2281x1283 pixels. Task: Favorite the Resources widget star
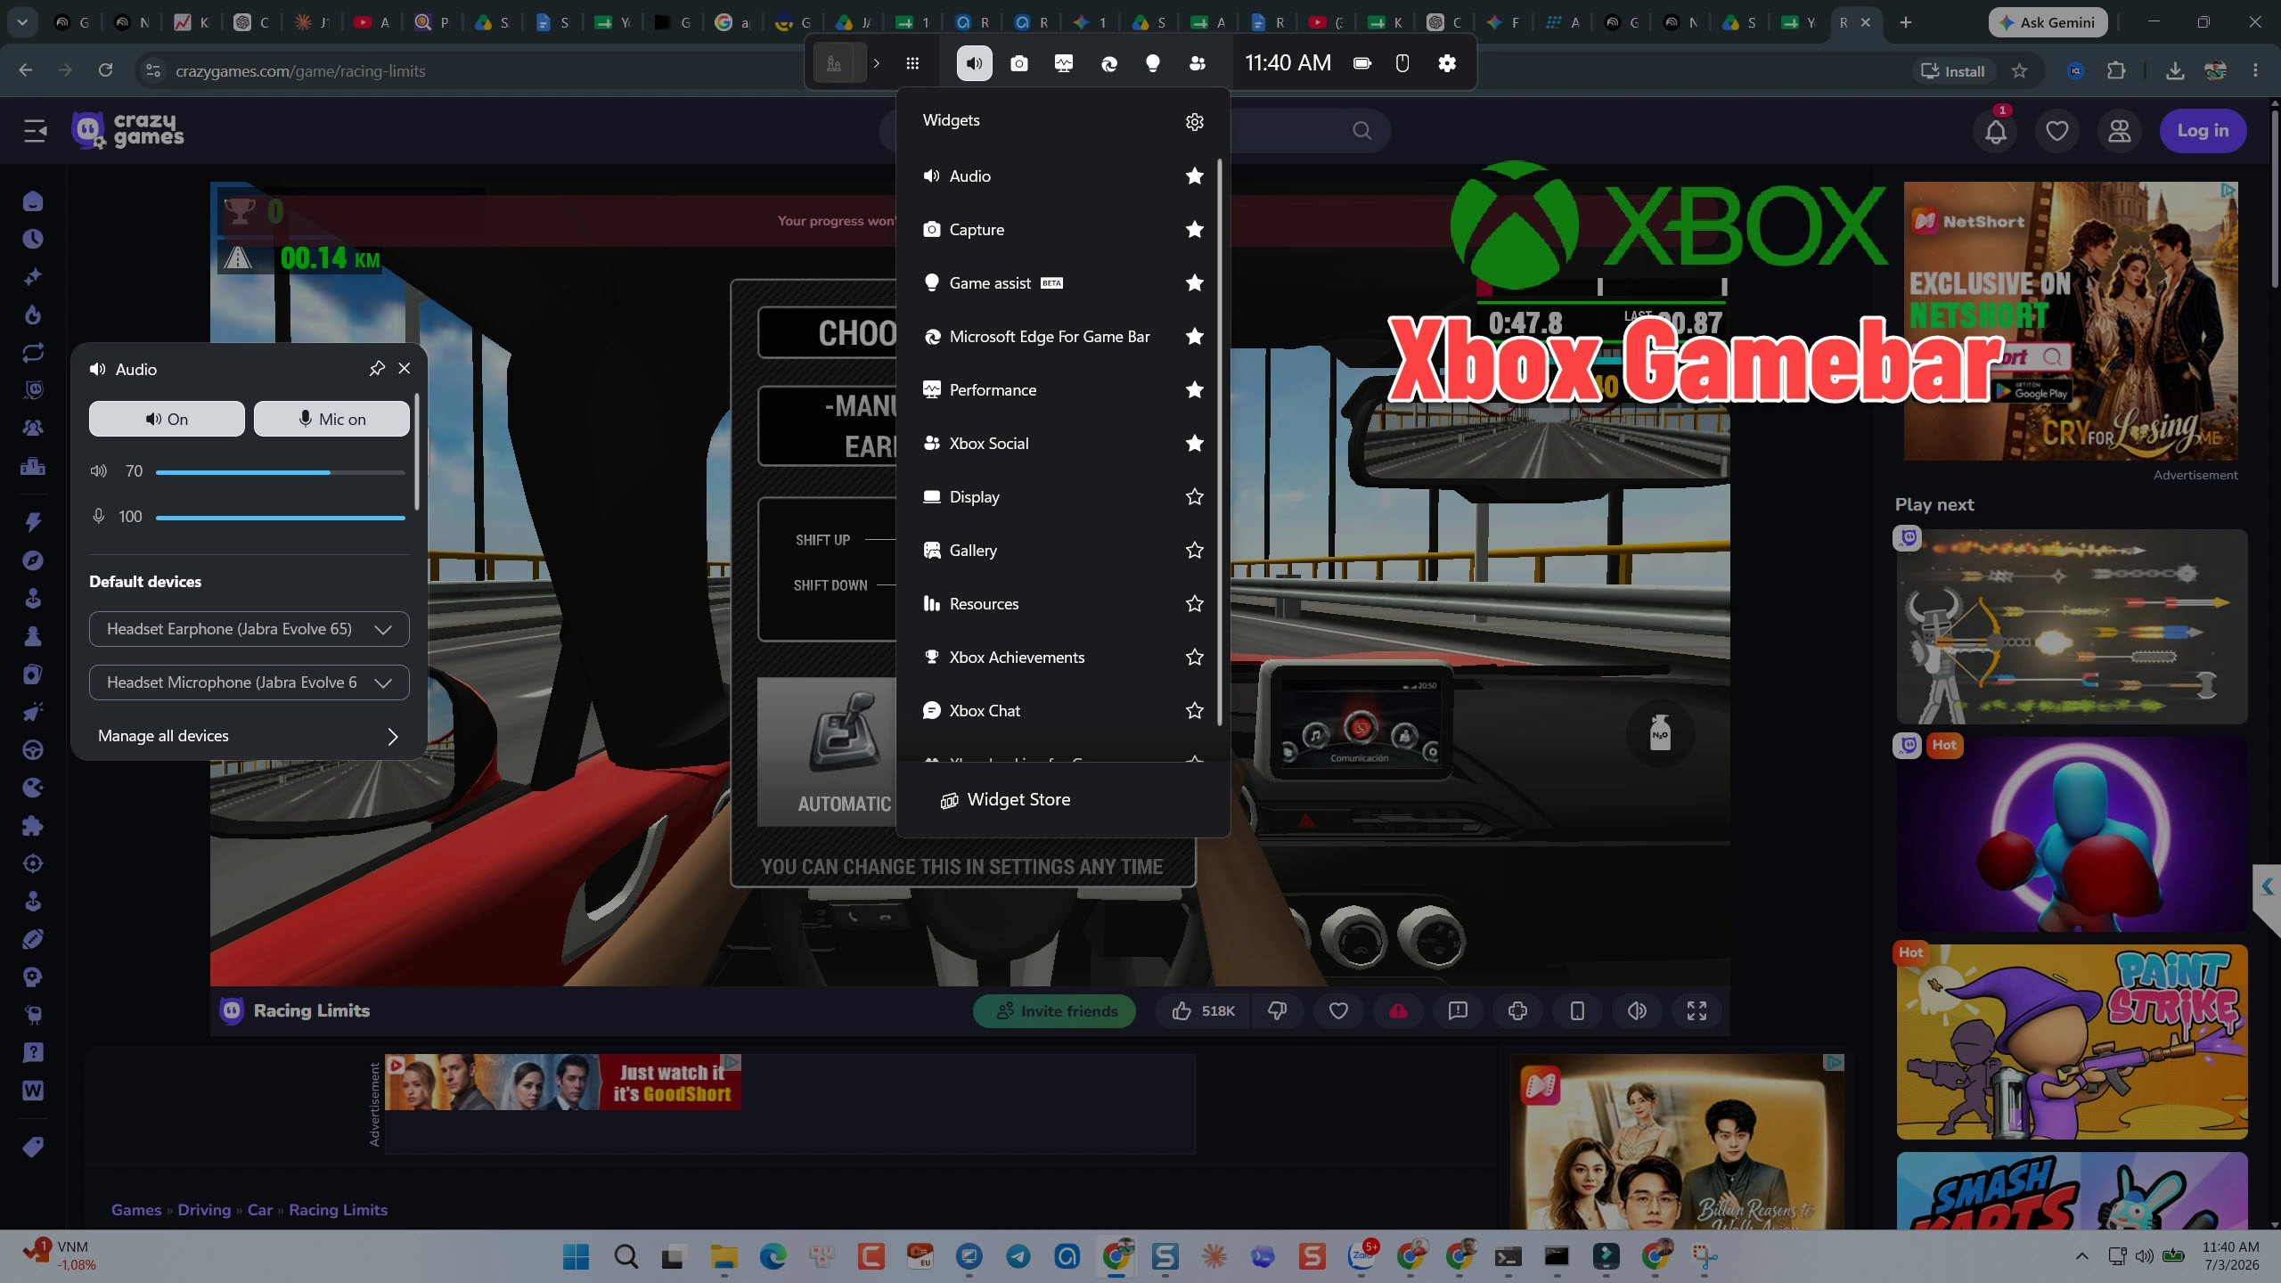click(1195, 604)
